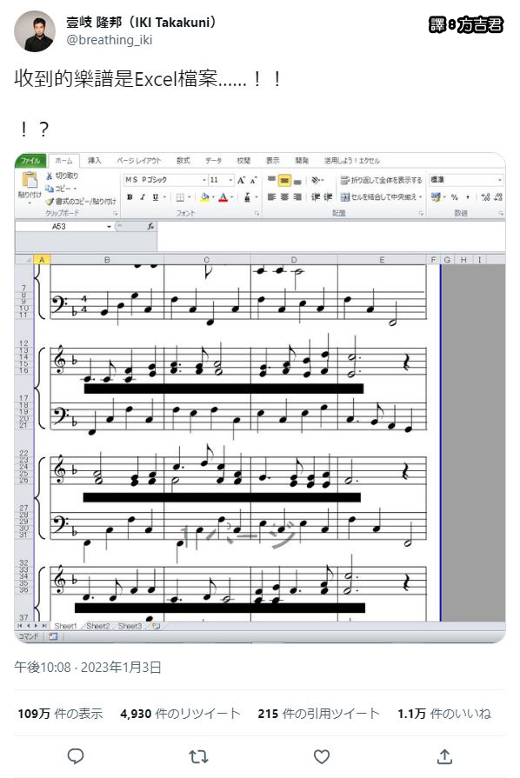Reply to the tweet via speech bubble

(x=76, y=756)
